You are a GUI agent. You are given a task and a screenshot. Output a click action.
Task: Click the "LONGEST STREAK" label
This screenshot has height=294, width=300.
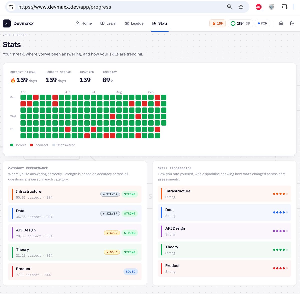coord(58,72)
